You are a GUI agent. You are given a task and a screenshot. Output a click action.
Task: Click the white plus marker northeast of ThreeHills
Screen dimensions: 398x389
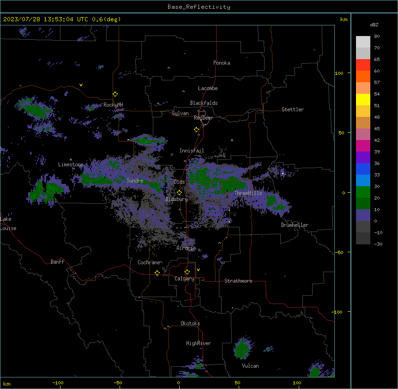283,173
